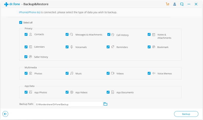The height and width of the screenshot is (120, 203).
Task: Deselect the Safari history checkbox
Action: point(26,57)
